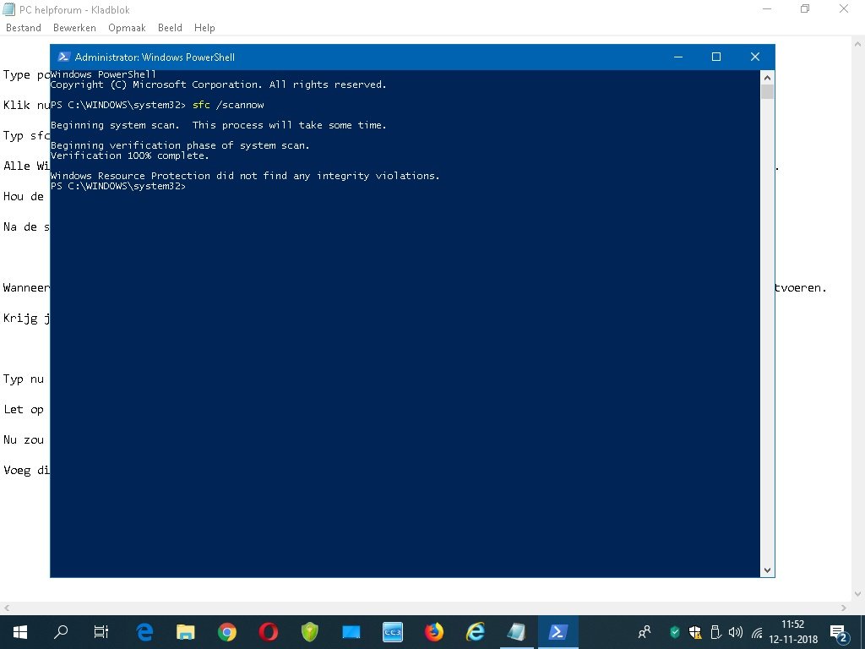Click the taskbar search magnifier icon
Viewport: 865px width, 649px height.
[61, 632]
